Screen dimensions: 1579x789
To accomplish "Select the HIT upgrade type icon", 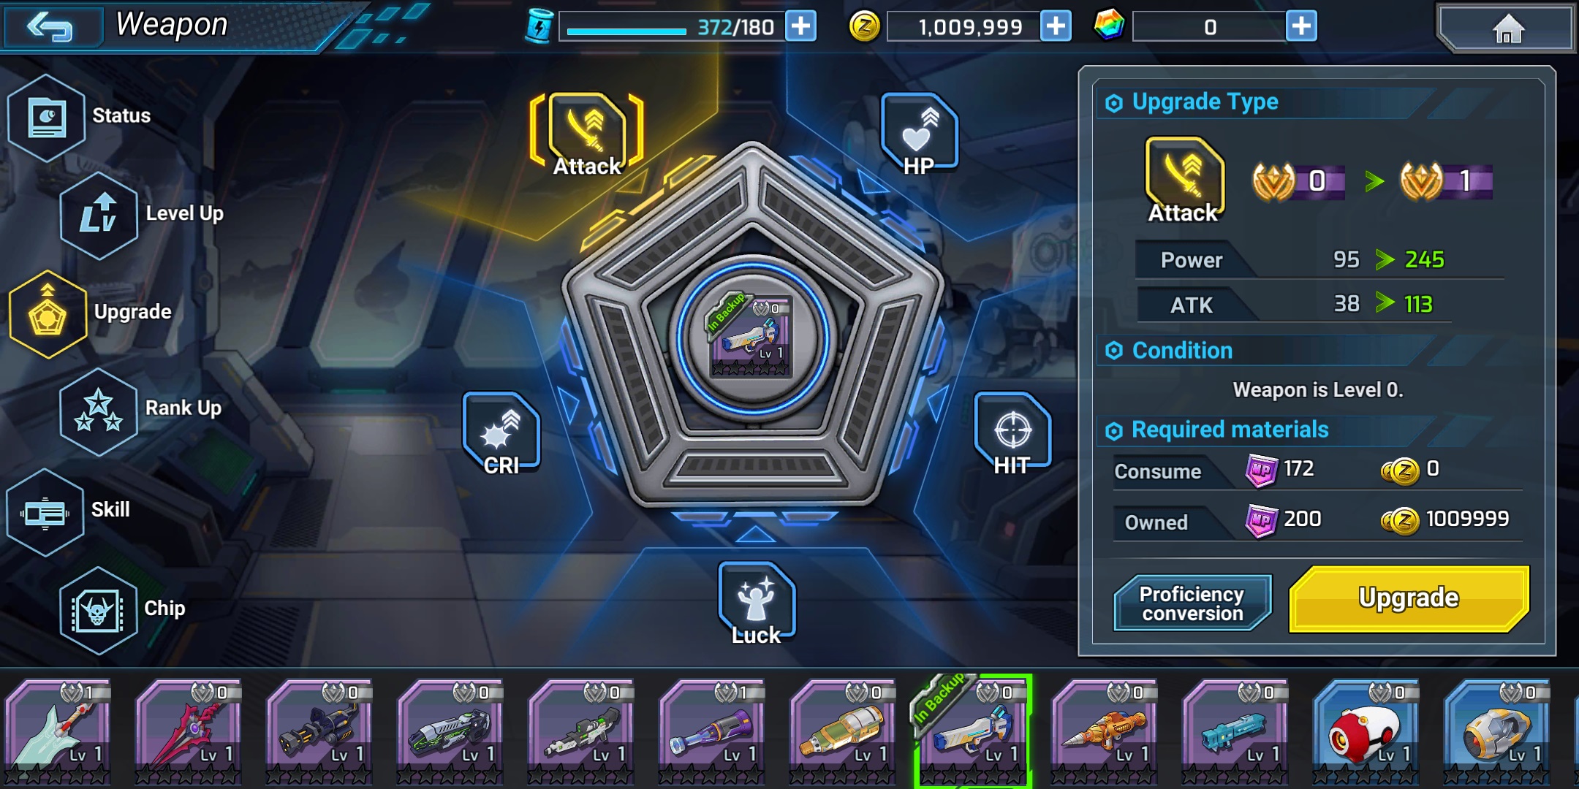I will tap(1012, 434).
